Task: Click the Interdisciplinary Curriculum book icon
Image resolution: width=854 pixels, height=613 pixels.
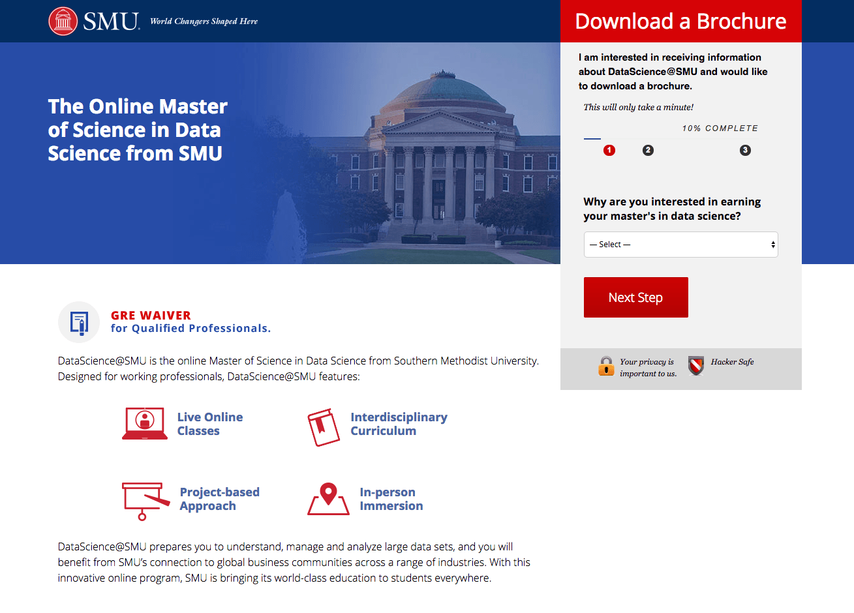Action: click(324, 427)
